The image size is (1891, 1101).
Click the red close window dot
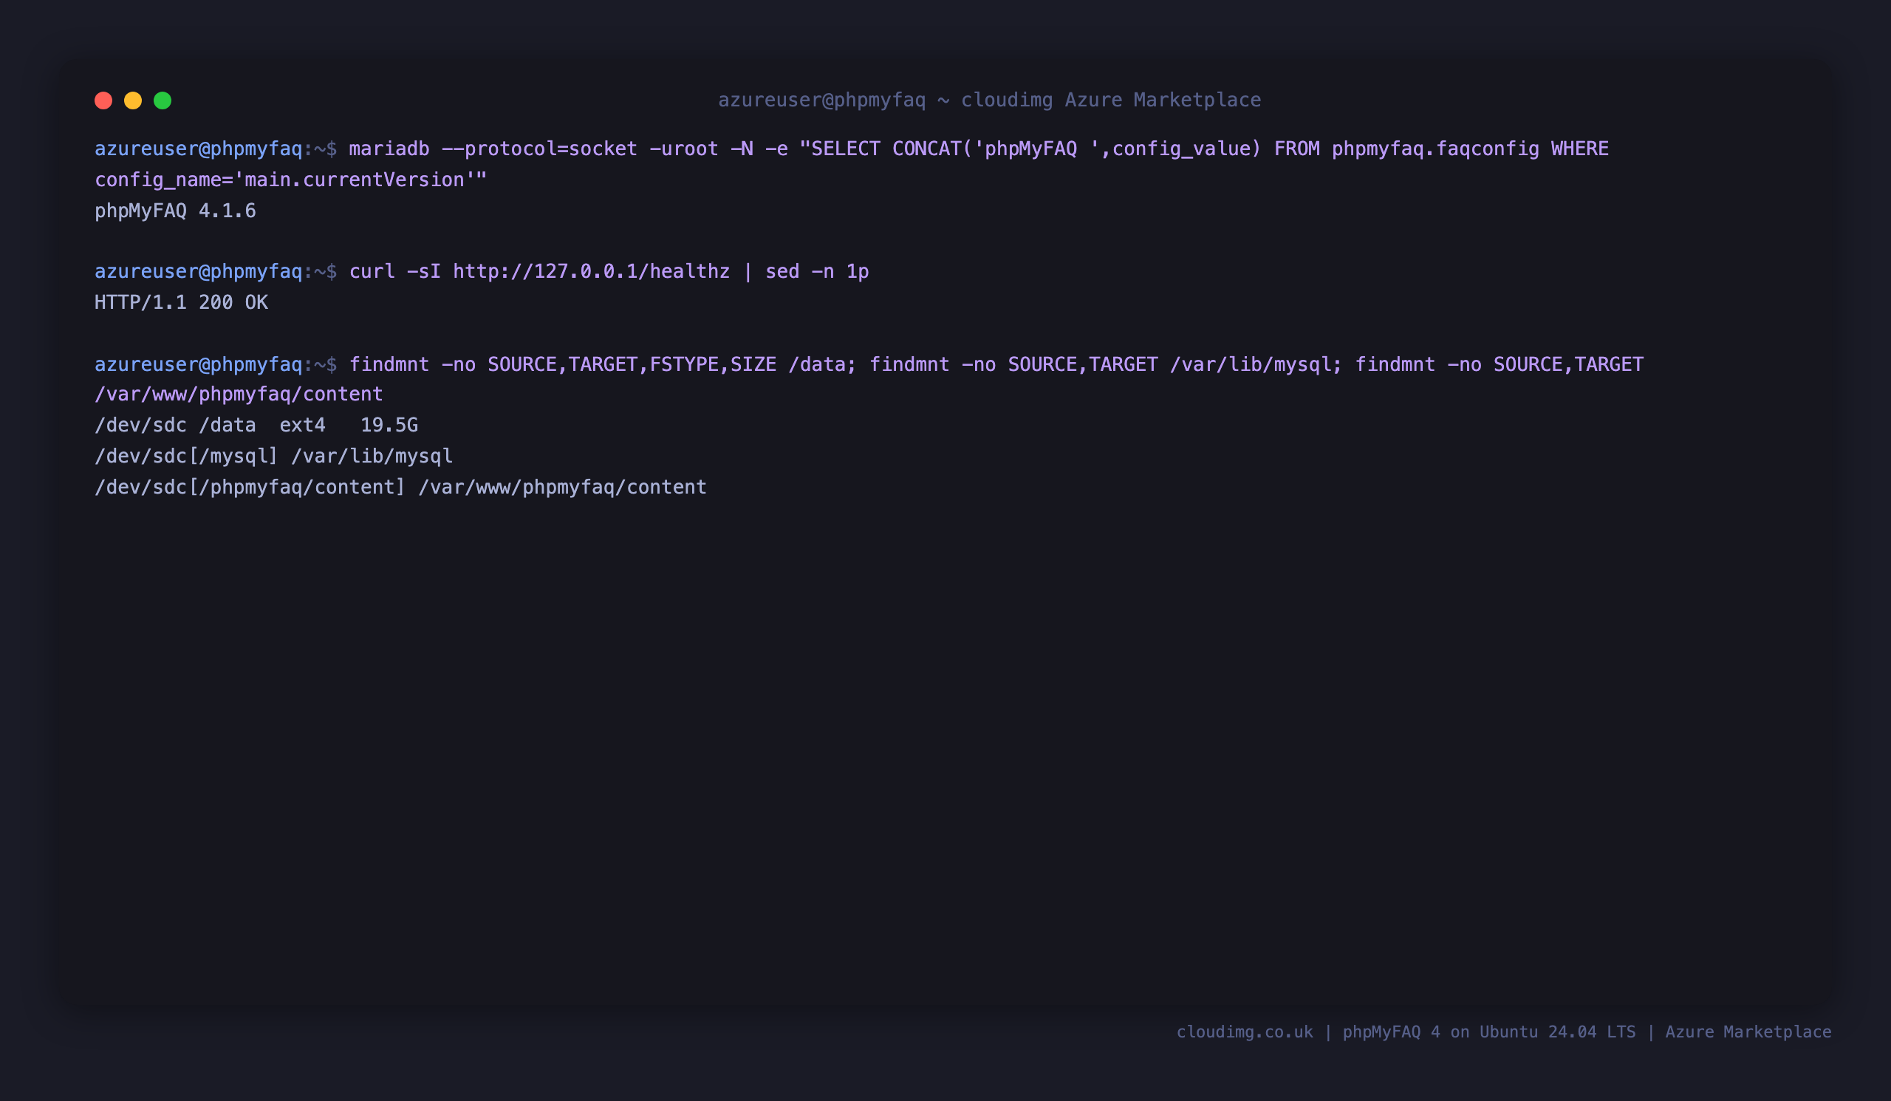103,100
